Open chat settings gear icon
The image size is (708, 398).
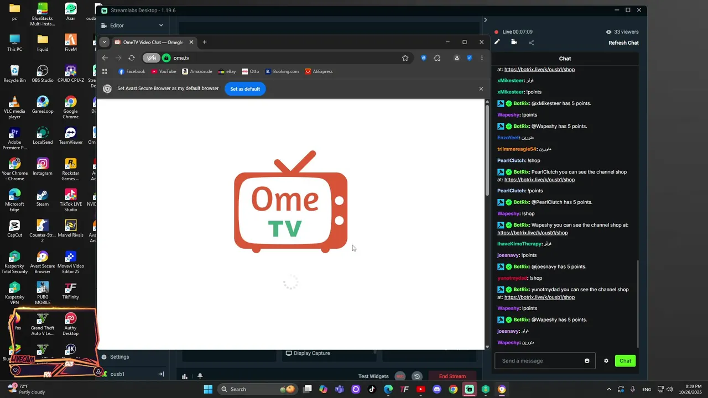click(606, 361)
